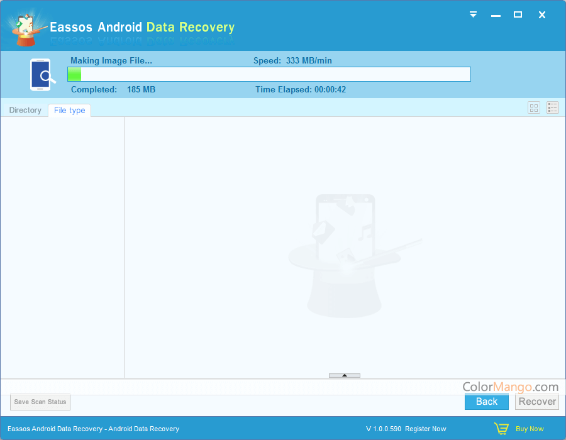Click the empty left file tree pane

click(x=62, y=245)
